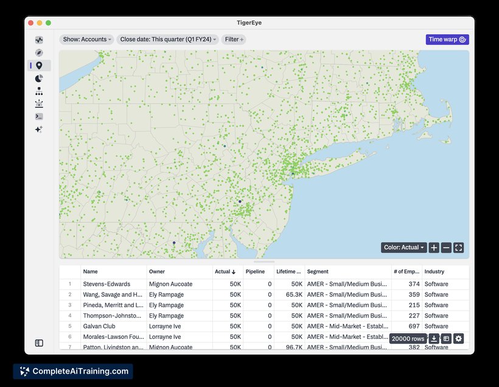Select the Stevens-Edwards account row
Screen dimensions: 499x387
pos(264,284)
